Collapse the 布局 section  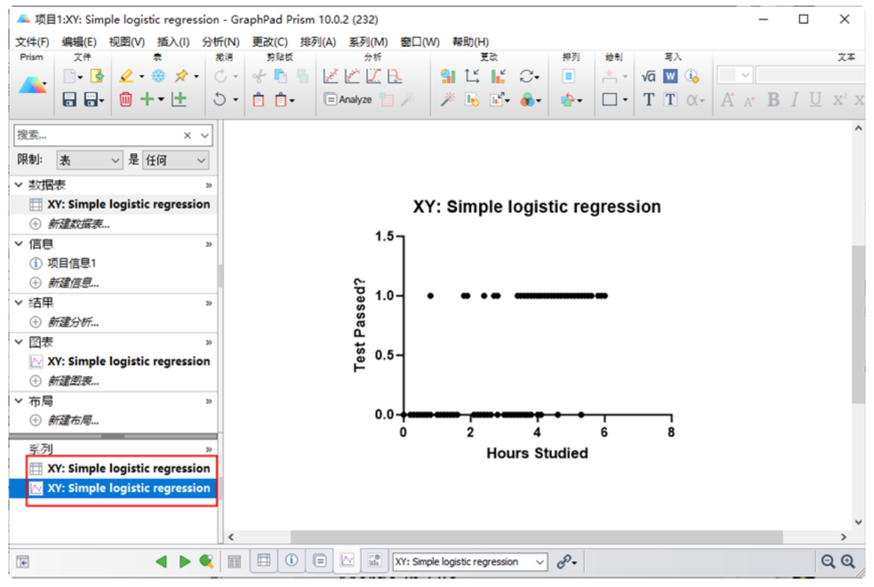point(19,401)
